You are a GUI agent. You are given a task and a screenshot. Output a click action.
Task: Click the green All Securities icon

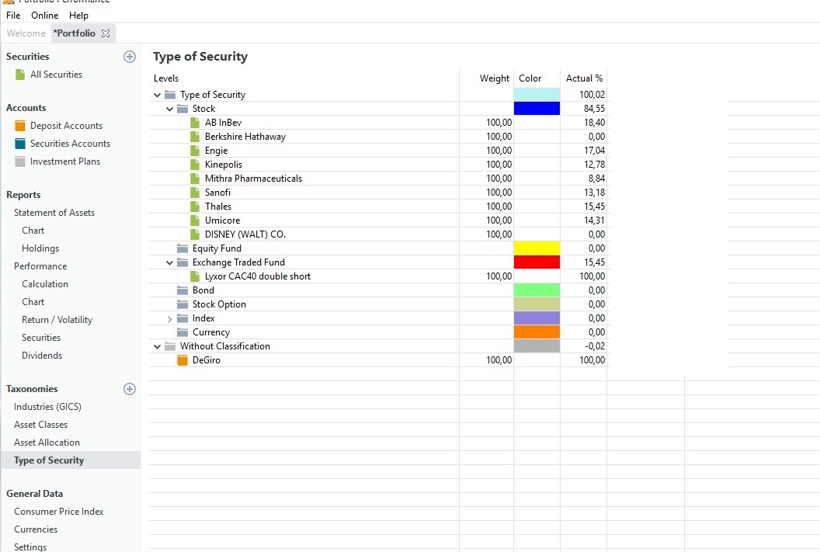20,75
